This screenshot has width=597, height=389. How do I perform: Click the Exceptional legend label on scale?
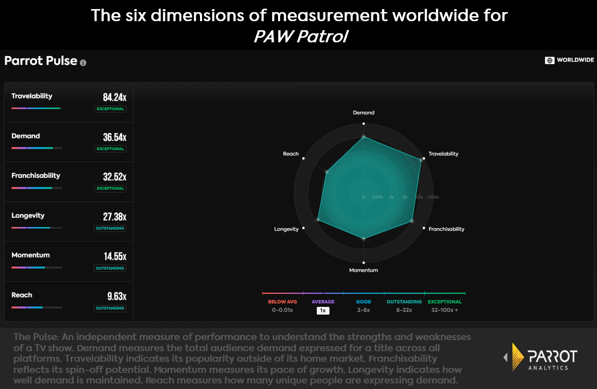[445, 302]
